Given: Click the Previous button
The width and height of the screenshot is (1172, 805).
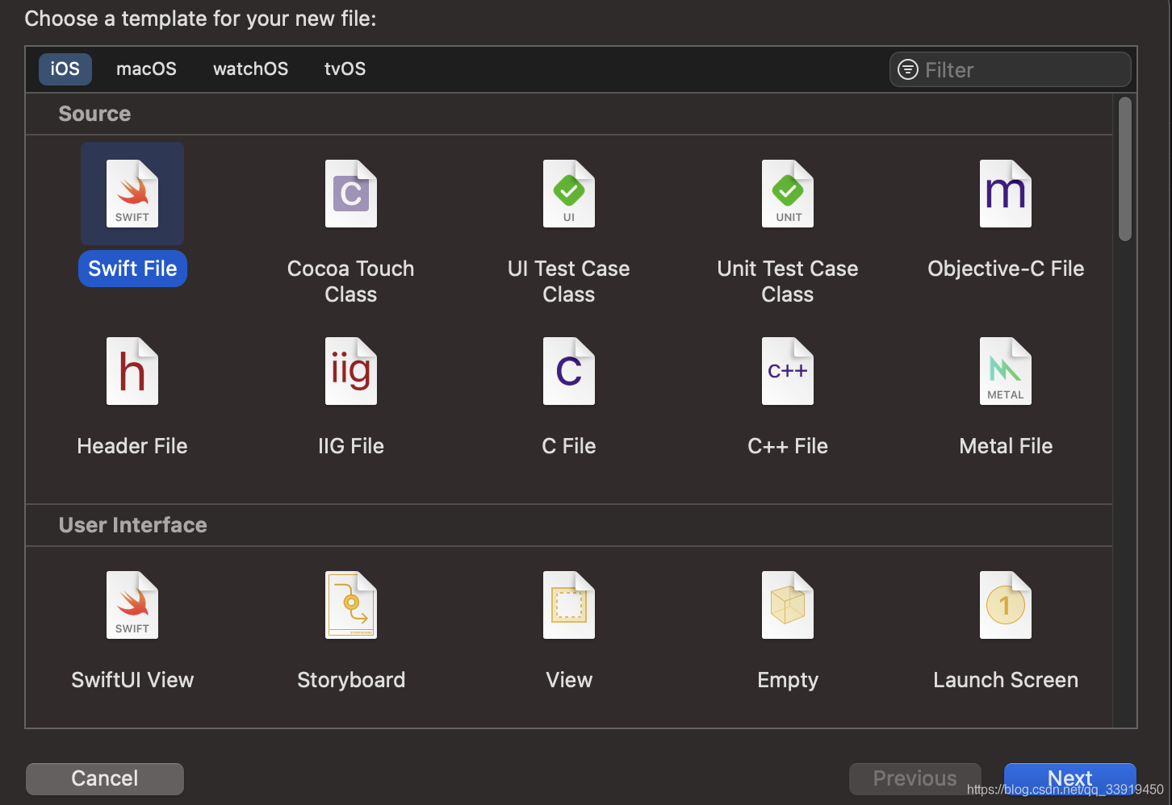Looking at the screenshot, I should pyautogui.click(x=915, y=778).
